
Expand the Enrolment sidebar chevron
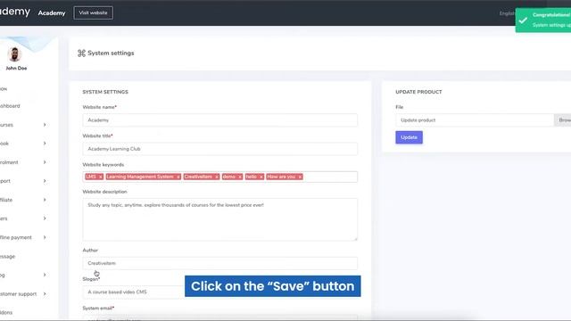tap(45, 162)
